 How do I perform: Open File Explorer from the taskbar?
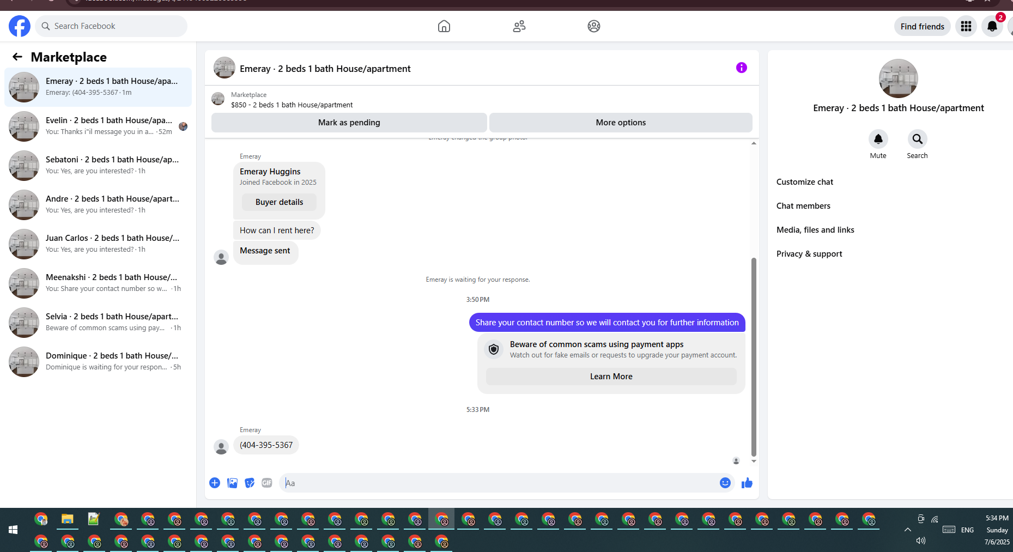point(68,519)
